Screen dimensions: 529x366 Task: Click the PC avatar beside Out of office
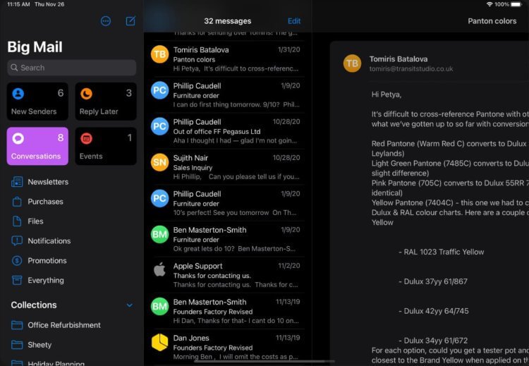[x=159, y=126]
